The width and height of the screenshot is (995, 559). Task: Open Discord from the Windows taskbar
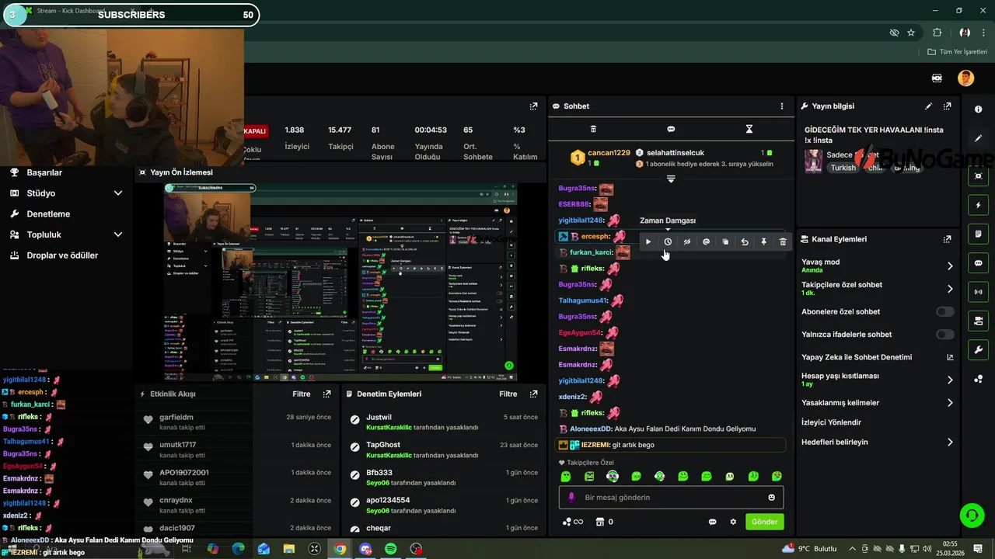(x=365, y=549)
